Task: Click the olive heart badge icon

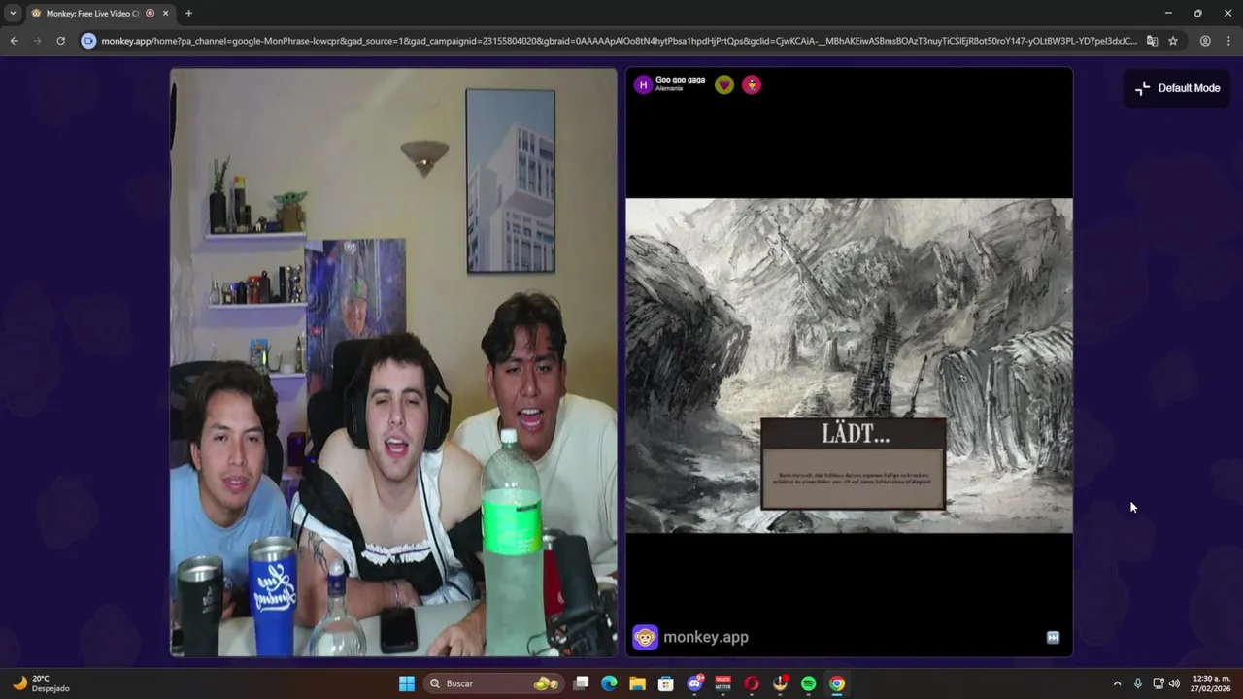Action: click(724, 84)
